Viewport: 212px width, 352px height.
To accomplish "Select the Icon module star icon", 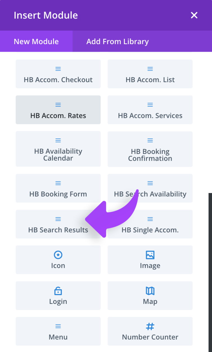I will [x=58, y=254].
